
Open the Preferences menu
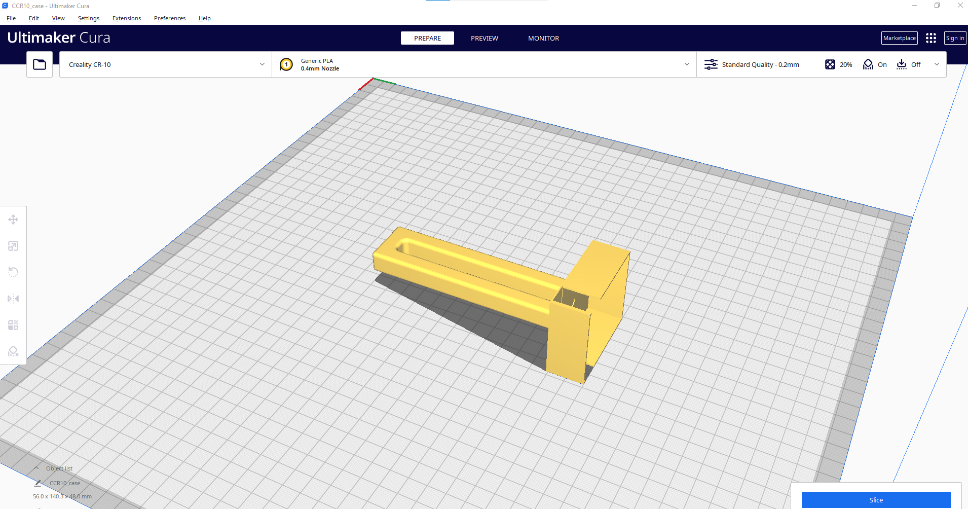[x=170, y=18]
